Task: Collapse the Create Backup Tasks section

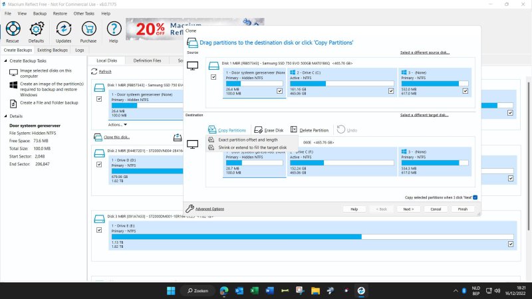Action: pyautogui.click(x=6, y=60)
